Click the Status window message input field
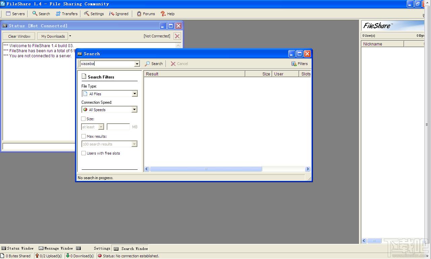The image size is (431, 259). coord(39,146)
